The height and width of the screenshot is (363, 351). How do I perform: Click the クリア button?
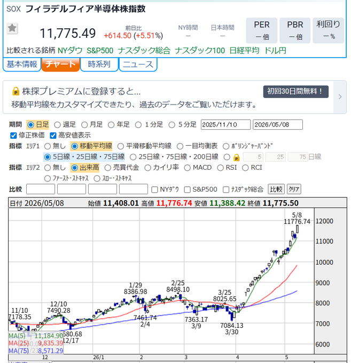click(x=294, y=189)
